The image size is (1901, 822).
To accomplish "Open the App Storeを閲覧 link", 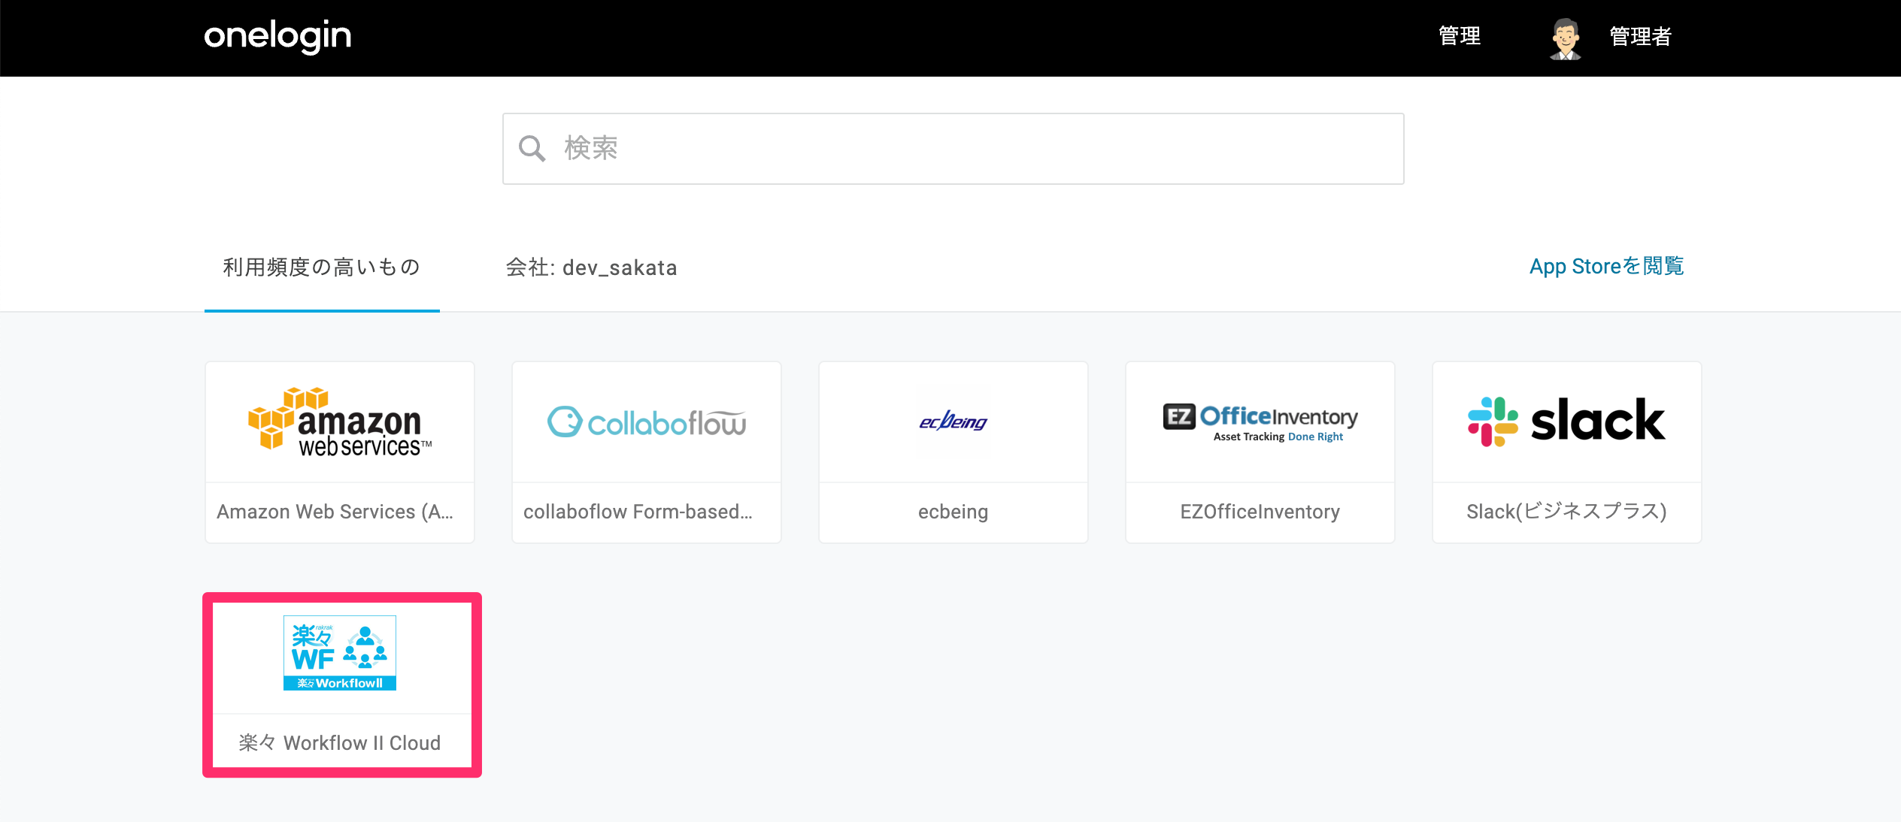I will (x=1606, y=266).
